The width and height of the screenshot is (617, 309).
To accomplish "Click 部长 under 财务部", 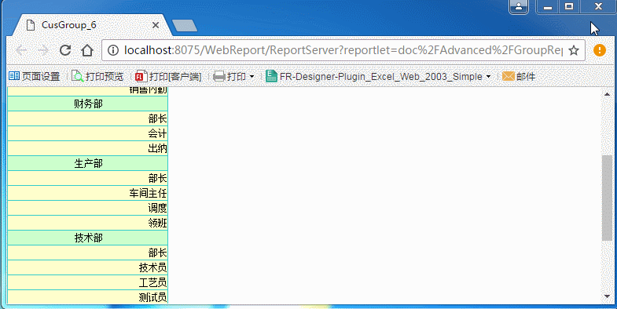I will (x=88, y=118).
